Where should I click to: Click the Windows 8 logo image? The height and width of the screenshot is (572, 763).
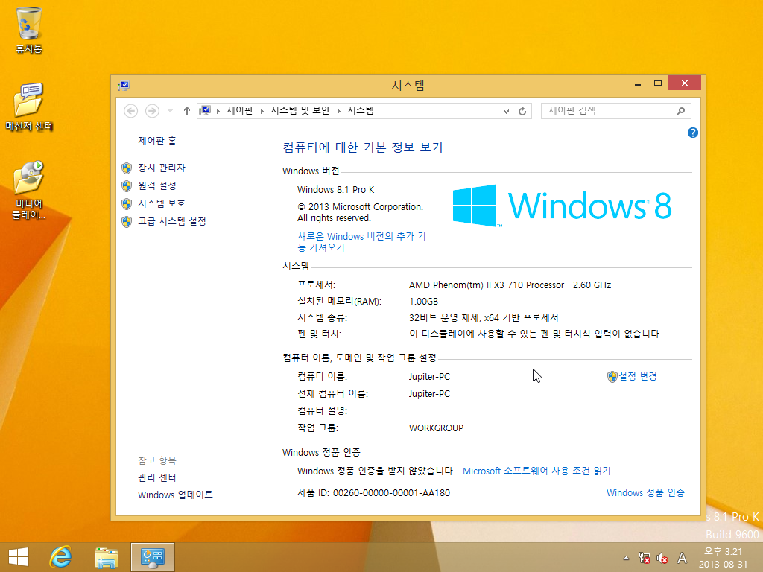pyautogui.click(x=562, y=206)
